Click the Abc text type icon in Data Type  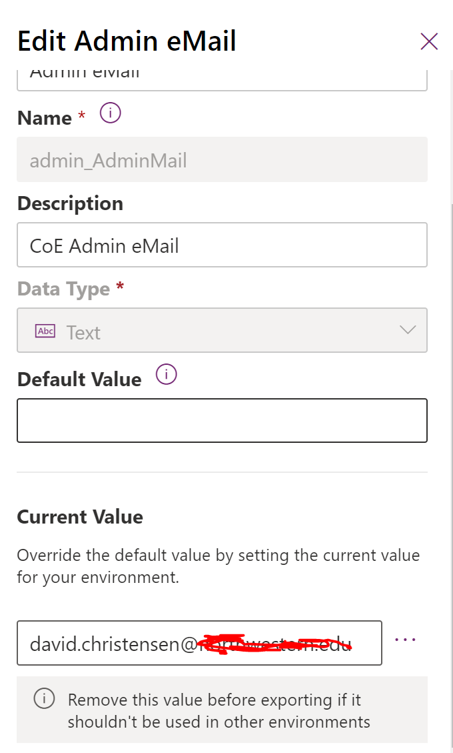click(45, 330)
